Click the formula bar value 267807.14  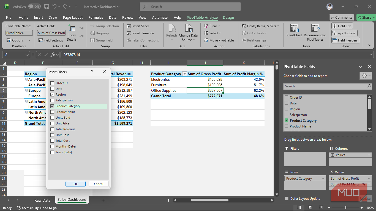pos(72,55)
